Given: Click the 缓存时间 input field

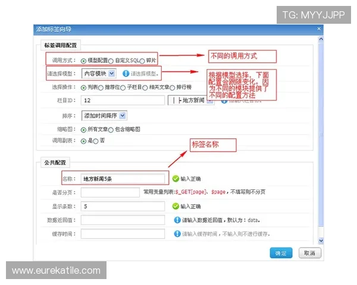Looking at the screenshot, I should click(123, 233).
